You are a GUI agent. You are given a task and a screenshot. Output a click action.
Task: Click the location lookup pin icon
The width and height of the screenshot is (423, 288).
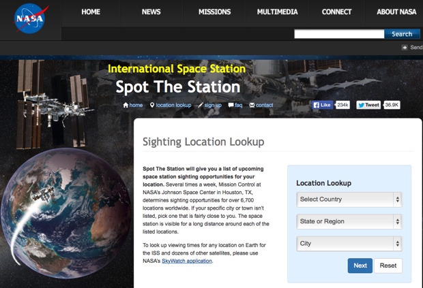click(152, 105)
